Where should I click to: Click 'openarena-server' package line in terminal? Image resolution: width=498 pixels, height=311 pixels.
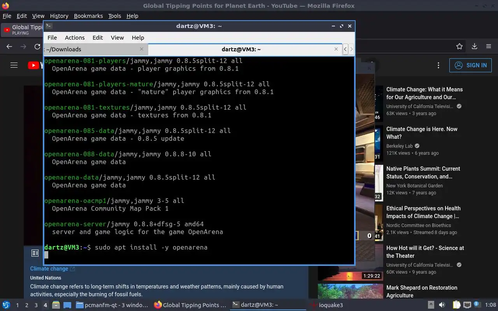[x=124, y=224]
